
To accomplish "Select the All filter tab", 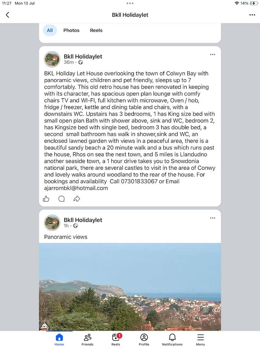I will click(50, 30).
